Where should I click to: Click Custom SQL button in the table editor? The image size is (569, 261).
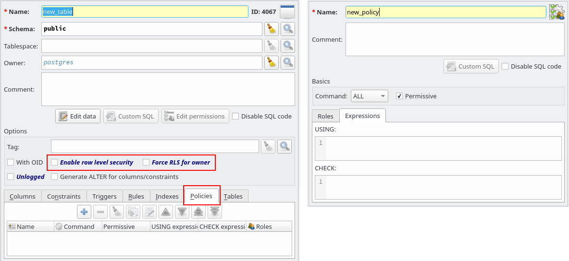click(x=131, y=117)
